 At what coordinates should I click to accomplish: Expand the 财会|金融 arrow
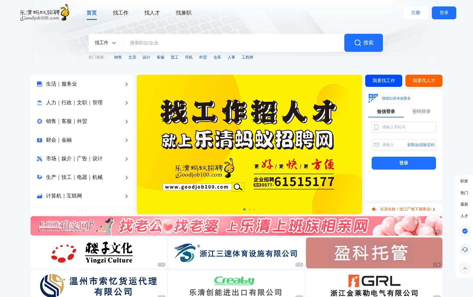pos(126,140)
